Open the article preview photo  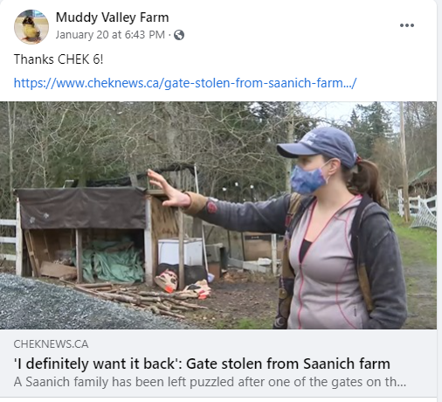tap(218, 215)
